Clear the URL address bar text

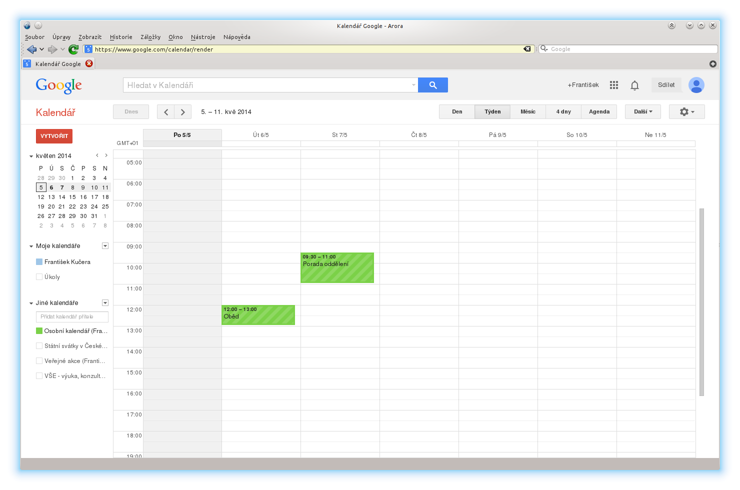527,49
